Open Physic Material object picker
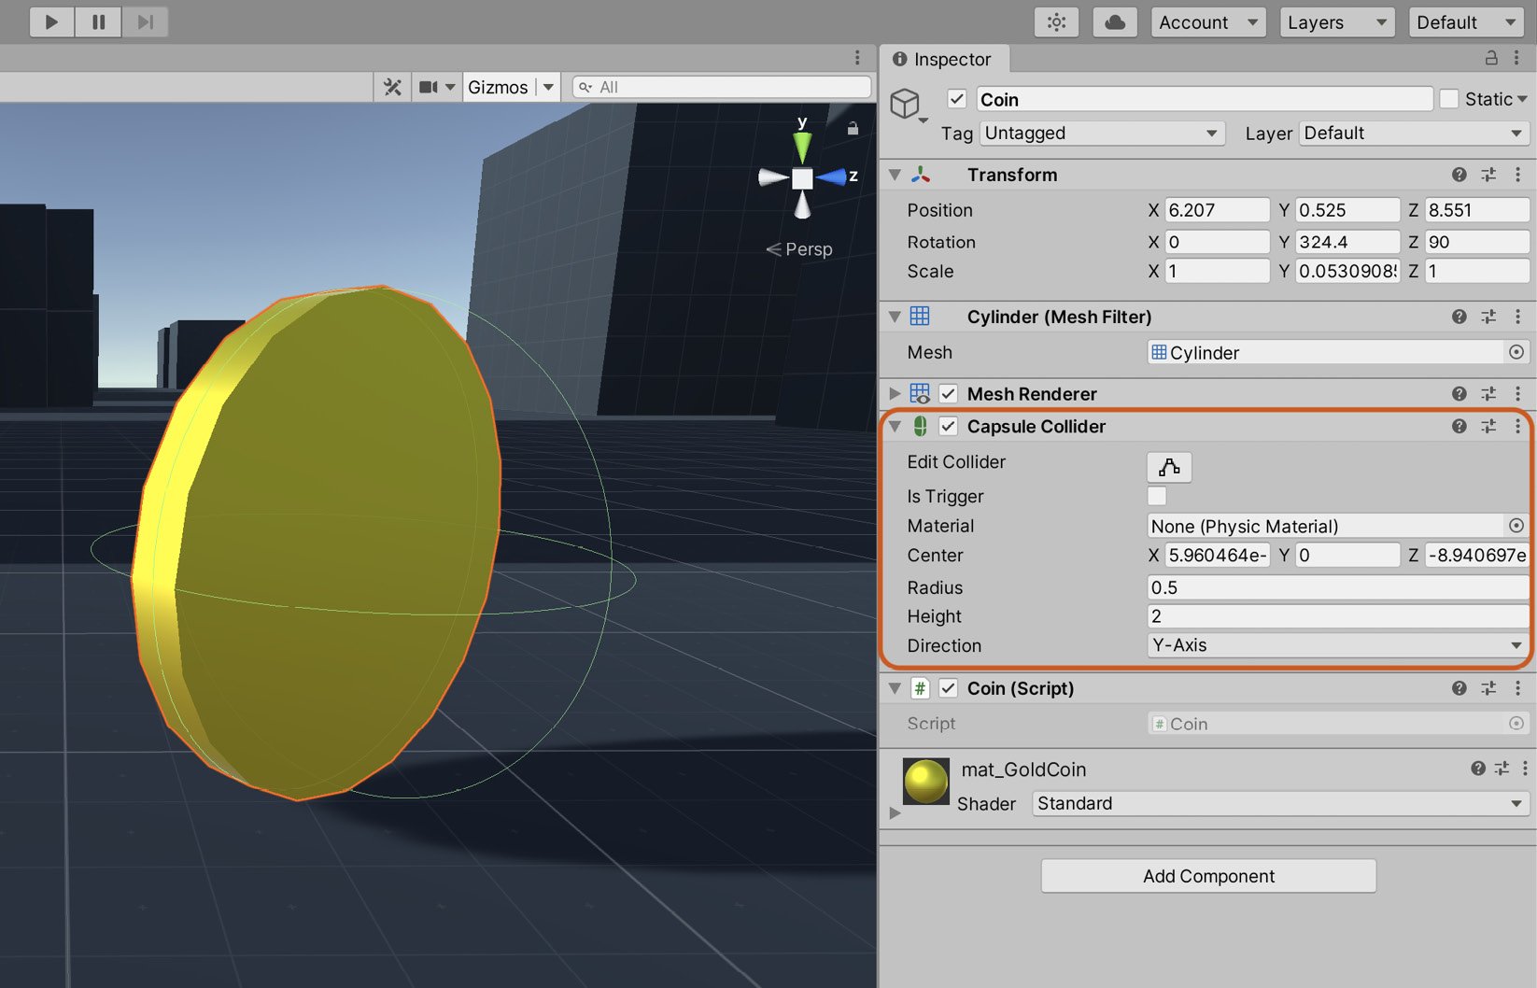 (1516, 526)
